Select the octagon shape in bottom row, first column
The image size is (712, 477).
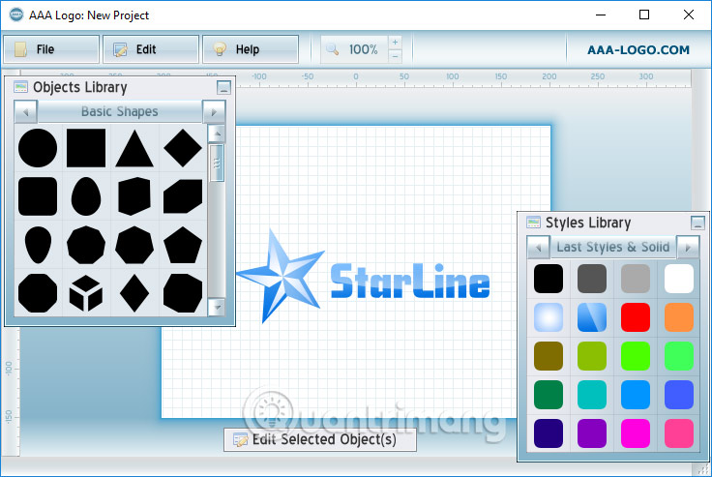tap(38, 293)
